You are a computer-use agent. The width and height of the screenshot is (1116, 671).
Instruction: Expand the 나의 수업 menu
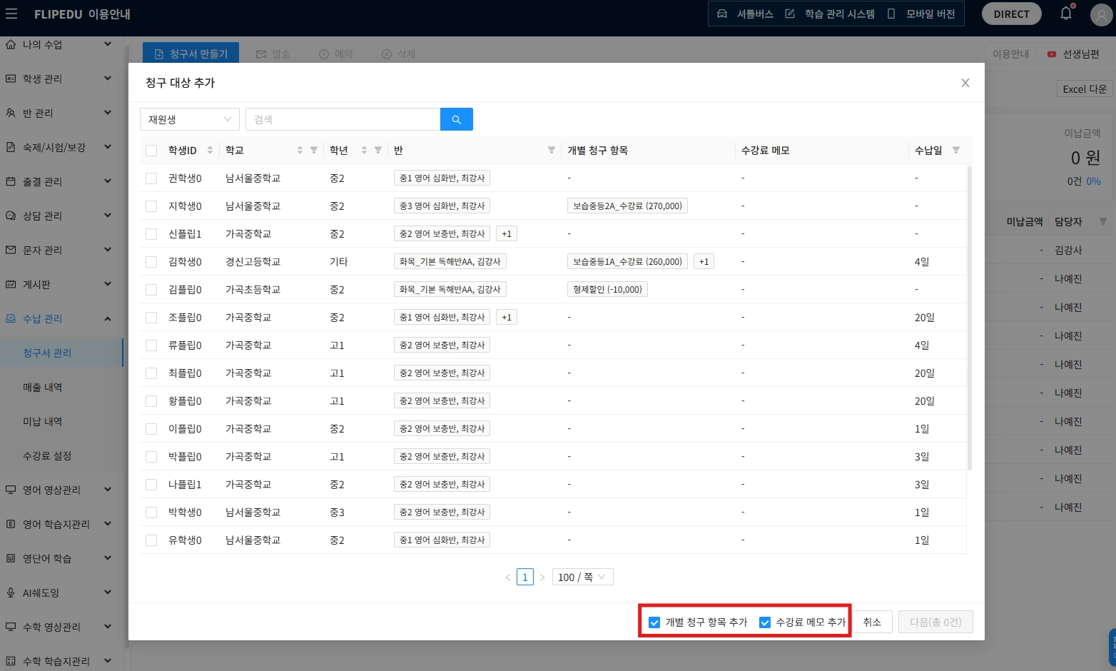click(x=108, y=44)
